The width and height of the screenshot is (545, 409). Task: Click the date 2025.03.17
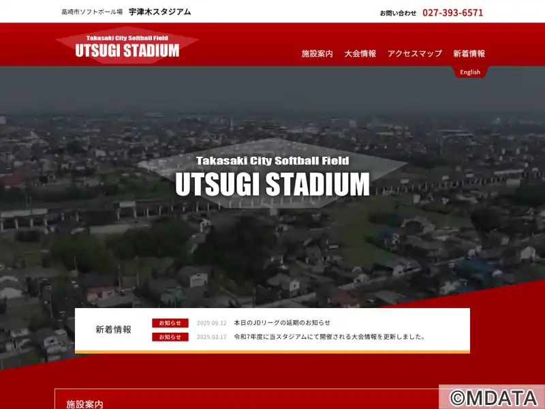[212, 337]
